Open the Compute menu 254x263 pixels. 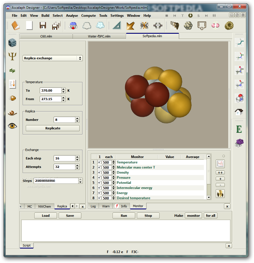88,16
